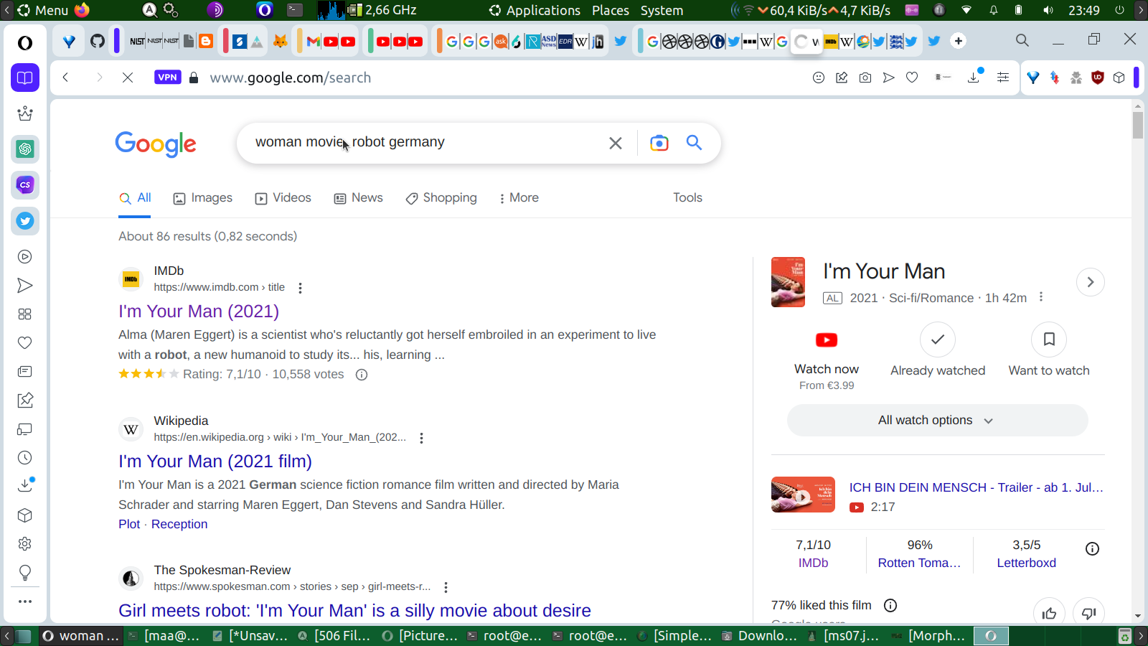The image size is (1148, 646).
Task: Switch to the Images tab
Action: pyautogui.click(x=203, y=198)
